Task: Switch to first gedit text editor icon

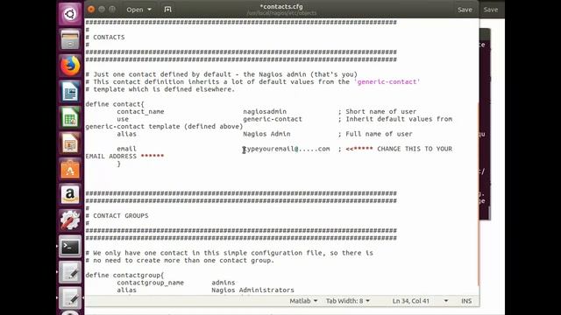Action: tap(70, 272)
